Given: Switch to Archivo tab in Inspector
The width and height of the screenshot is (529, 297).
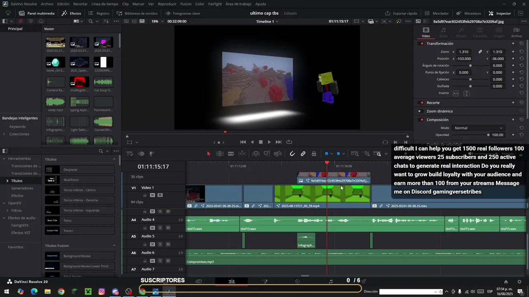Looking at the screenshot, I should (517, 32).
